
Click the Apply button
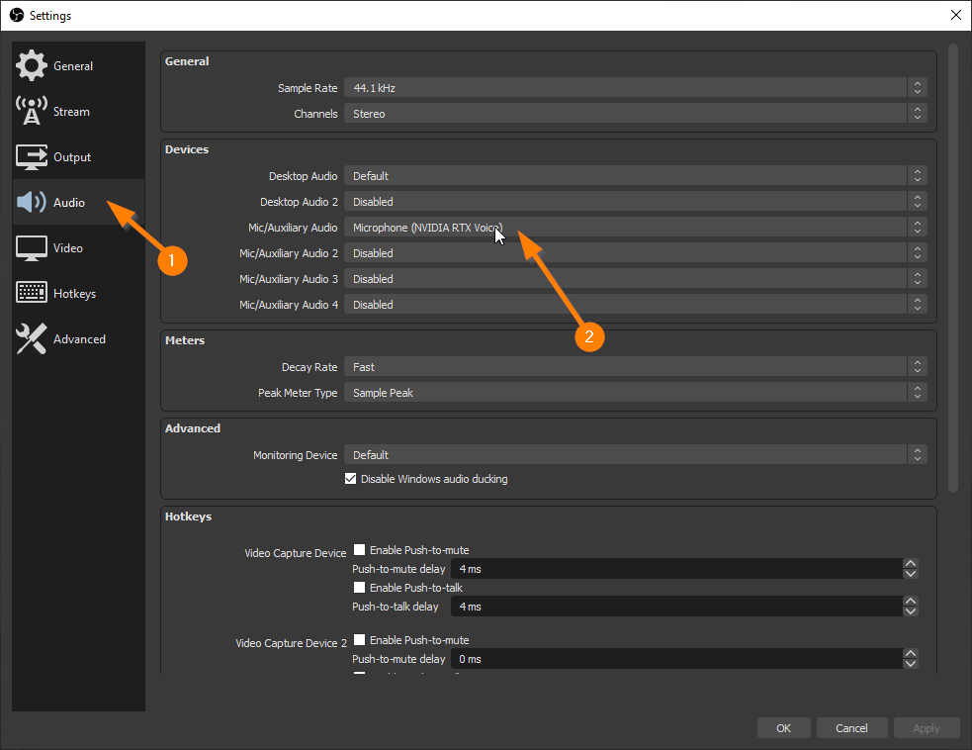pyautogui.click(x=927, y=728)
